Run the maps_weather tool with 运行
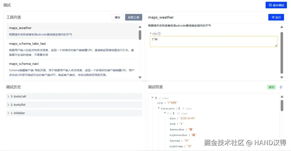This screenshot has width=291, height=151. 276,17
